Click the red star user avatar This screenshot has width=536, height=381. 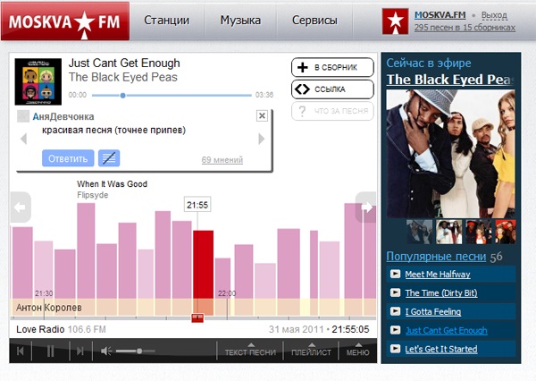(395, 21)
